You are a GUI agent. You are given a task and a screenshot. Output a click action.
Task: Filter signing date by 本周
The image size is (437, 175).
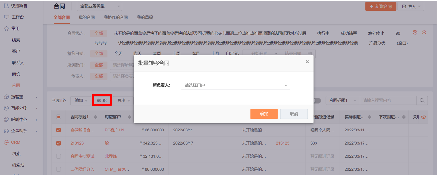coord(157,53)
